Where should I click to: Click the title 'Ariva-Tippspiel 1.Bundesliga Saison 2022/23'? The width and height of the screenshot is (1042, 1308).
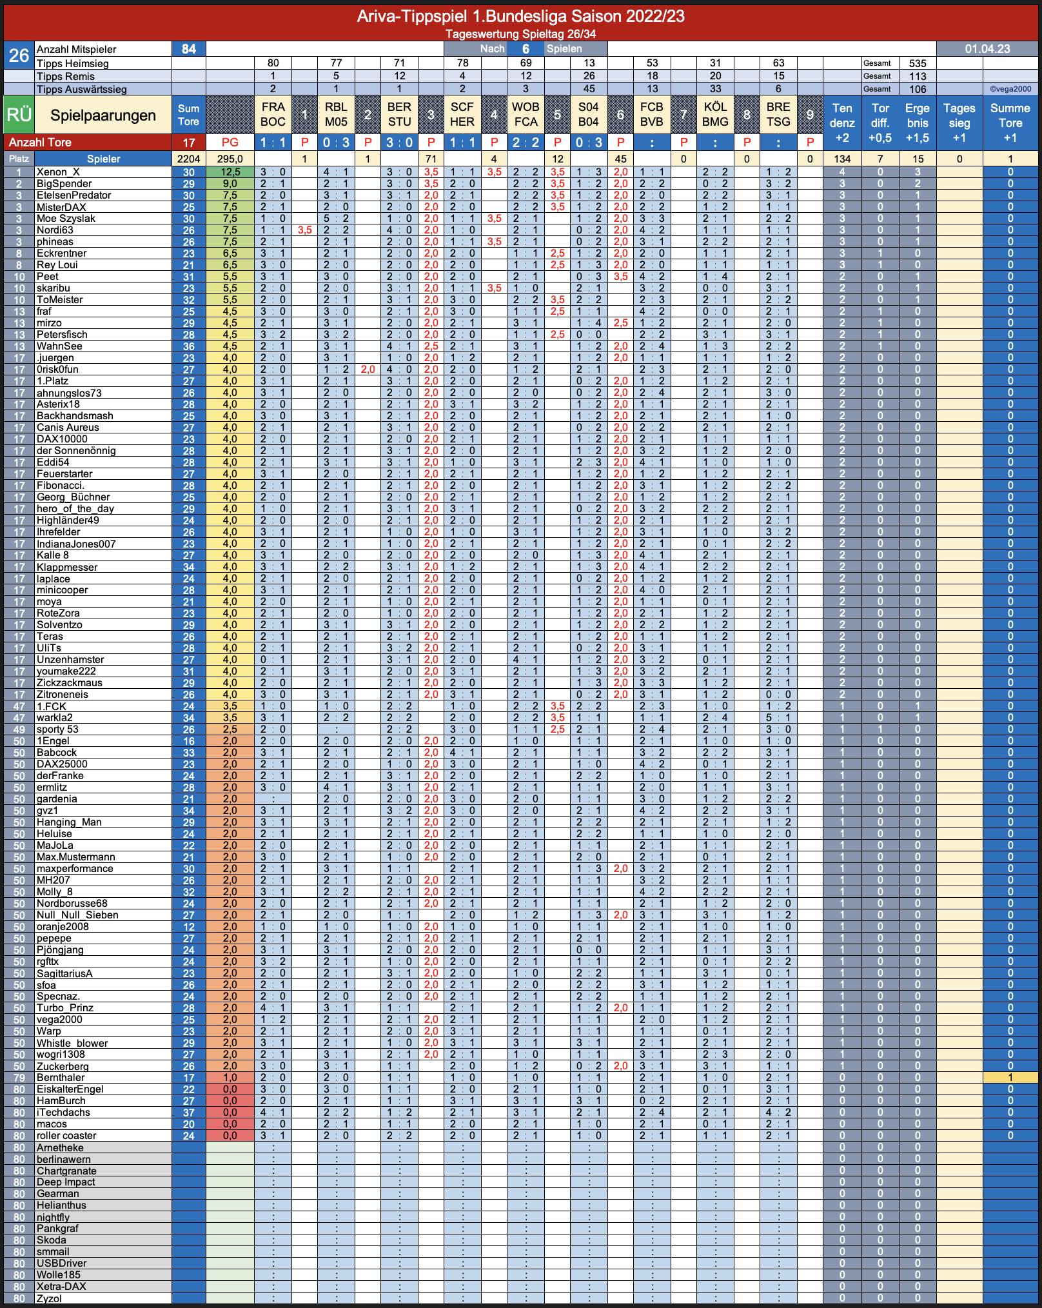(x=520, y=15)
